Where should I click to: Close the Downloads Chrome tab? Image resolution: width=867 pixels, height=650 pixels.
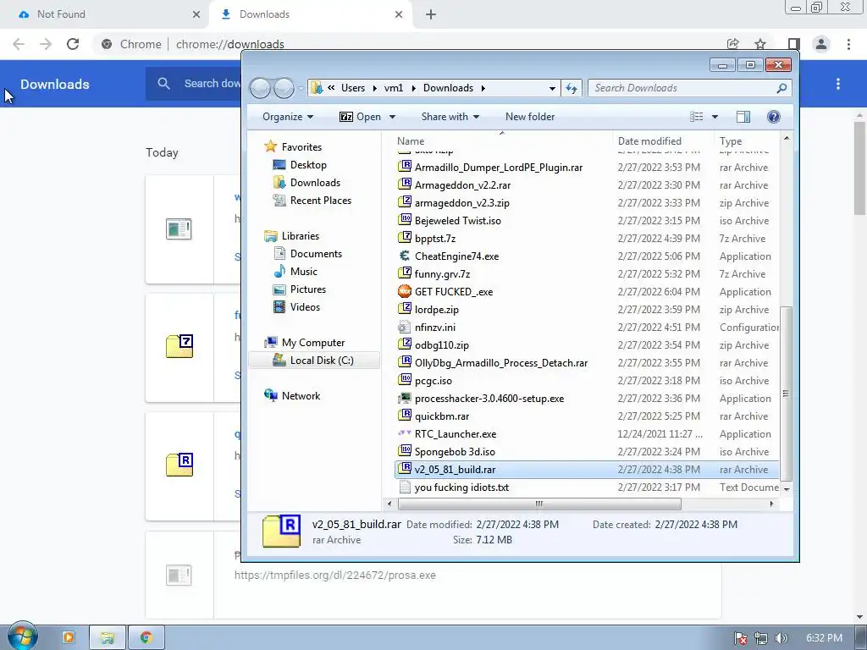399,14
